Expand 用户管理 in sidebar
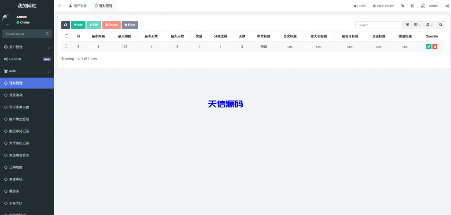 pos(27,47)
